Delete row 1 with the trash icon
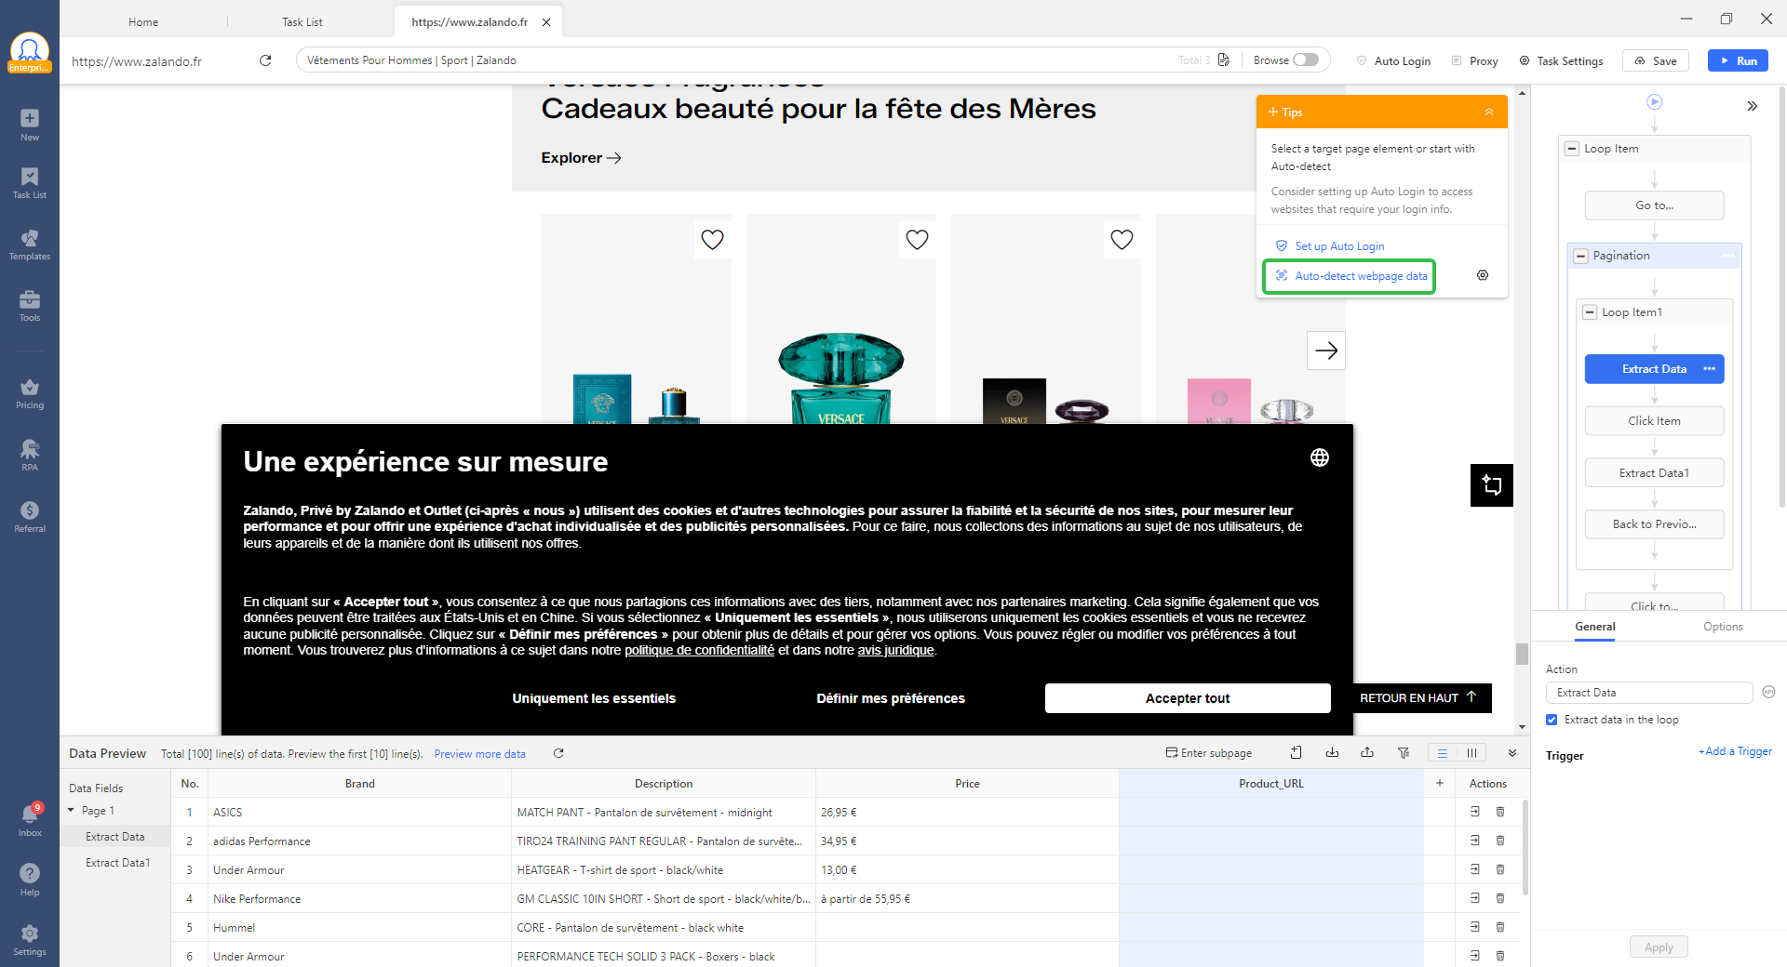1787x967 pixels. [1500, 812]
